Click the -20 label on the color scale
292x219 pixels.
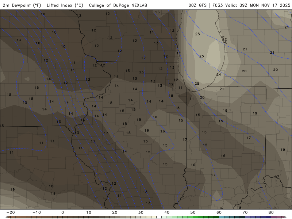pos(11,212)
